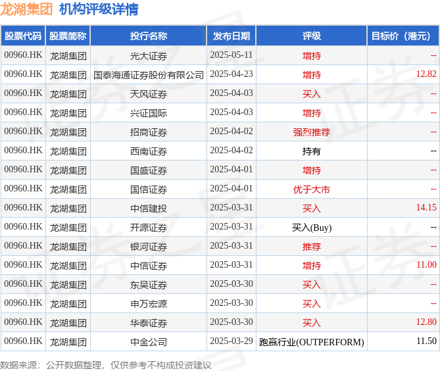Select the 银河证券 cell

click(149, 247)
